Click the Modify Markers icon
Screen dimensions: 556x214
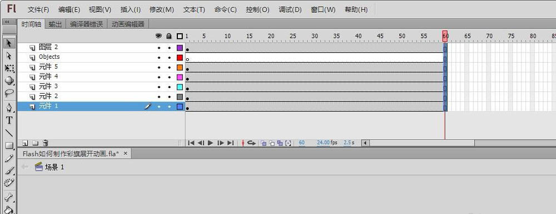pos(288,143)
